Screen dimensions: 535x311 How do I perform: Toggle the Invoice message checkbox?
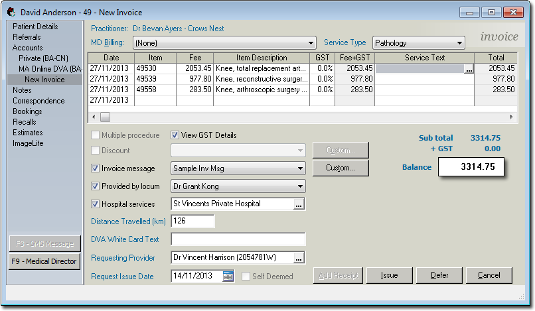pyautogui.click(x=95, y=168)
